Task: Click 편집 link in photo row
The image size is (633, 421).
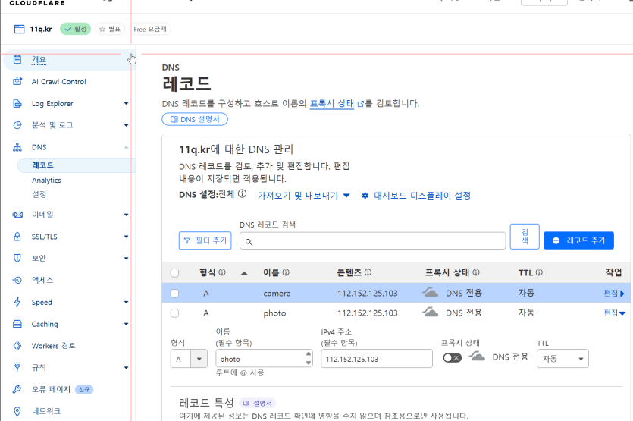Action: click(x=614, y=313)
